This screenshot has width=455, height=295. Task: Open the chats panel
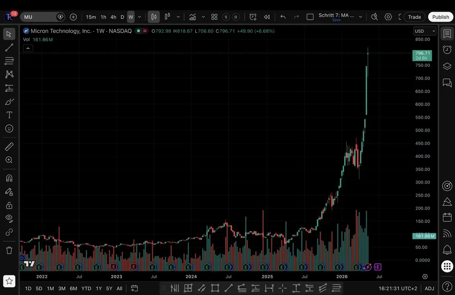coord(447,83)
